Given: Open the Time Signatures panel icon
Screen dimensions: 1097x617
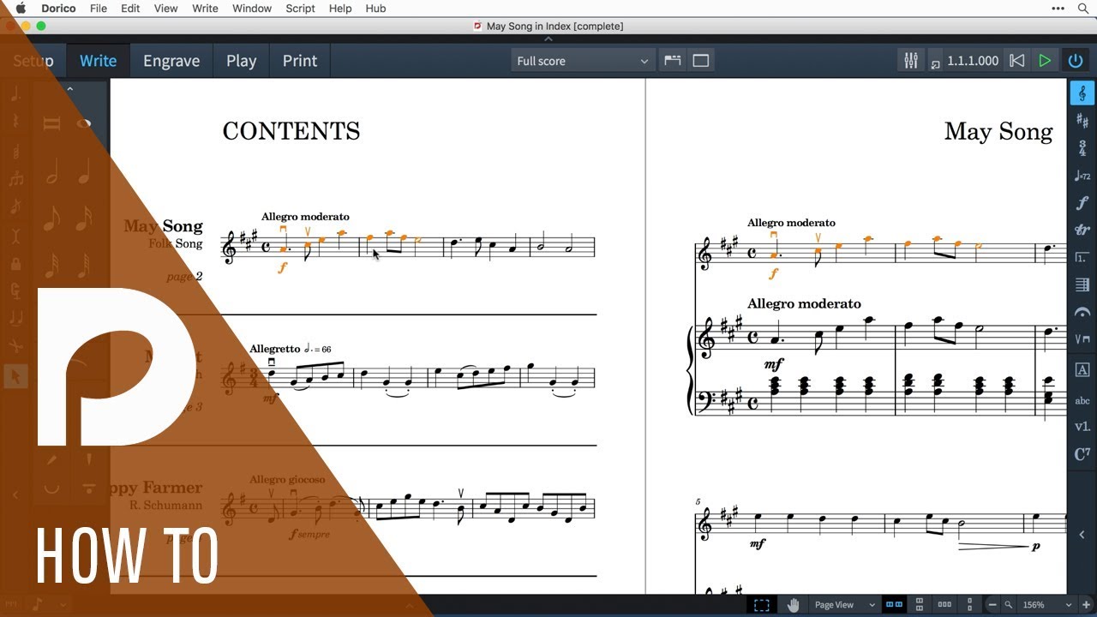Looking at the screenshot, I should pos(1082,148).
